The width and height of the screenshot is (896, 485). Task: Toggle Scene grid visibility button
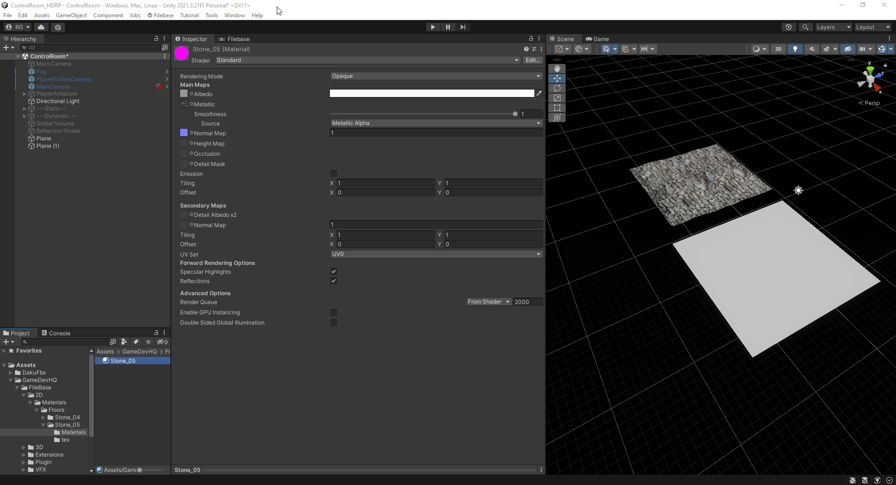pos(606,49)
